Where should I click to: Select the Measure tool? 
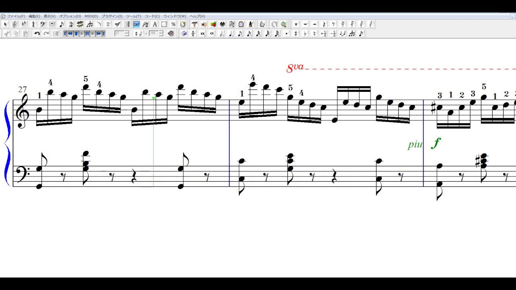click(52, 24)
